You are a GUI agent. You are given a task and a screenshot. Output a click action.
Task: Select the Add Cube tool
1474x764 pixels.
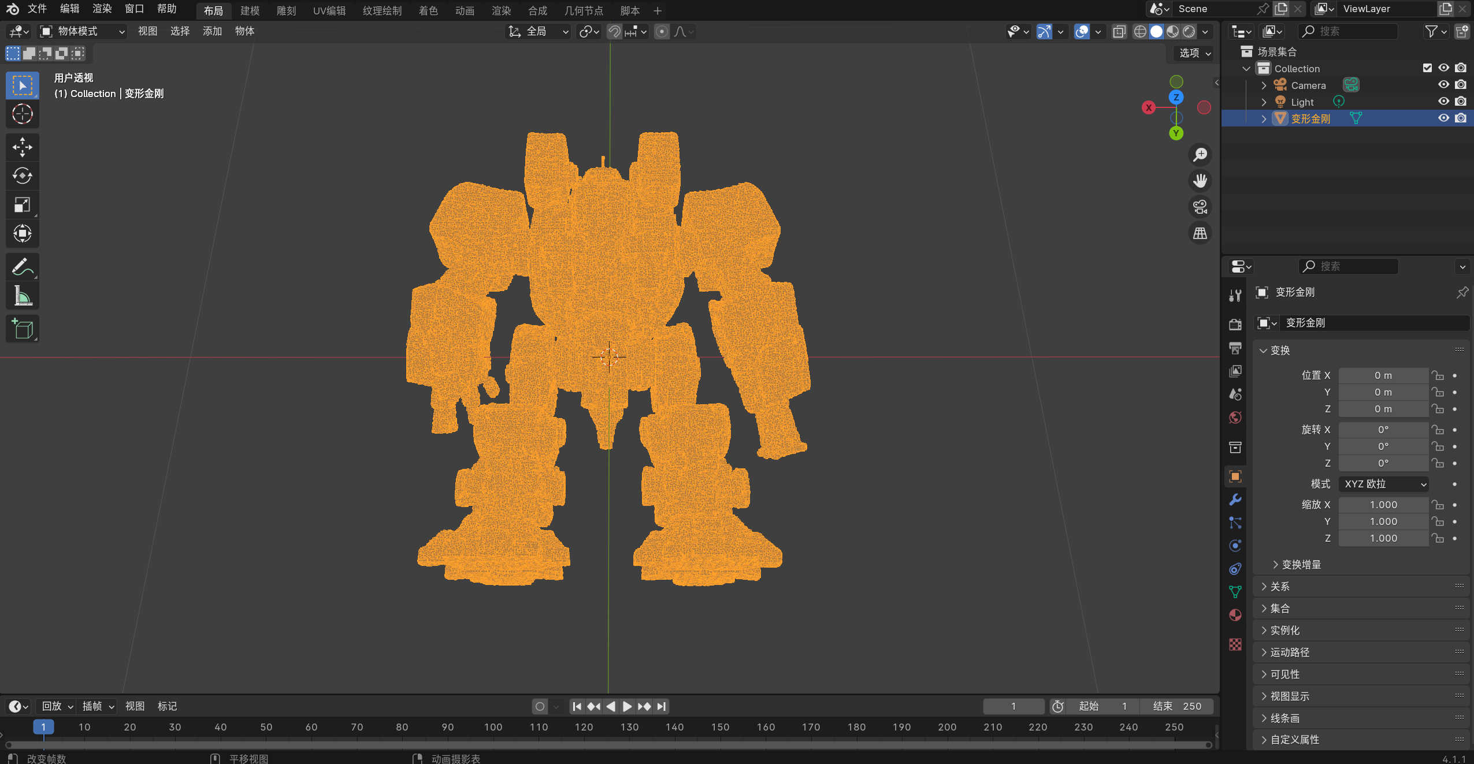23,329
